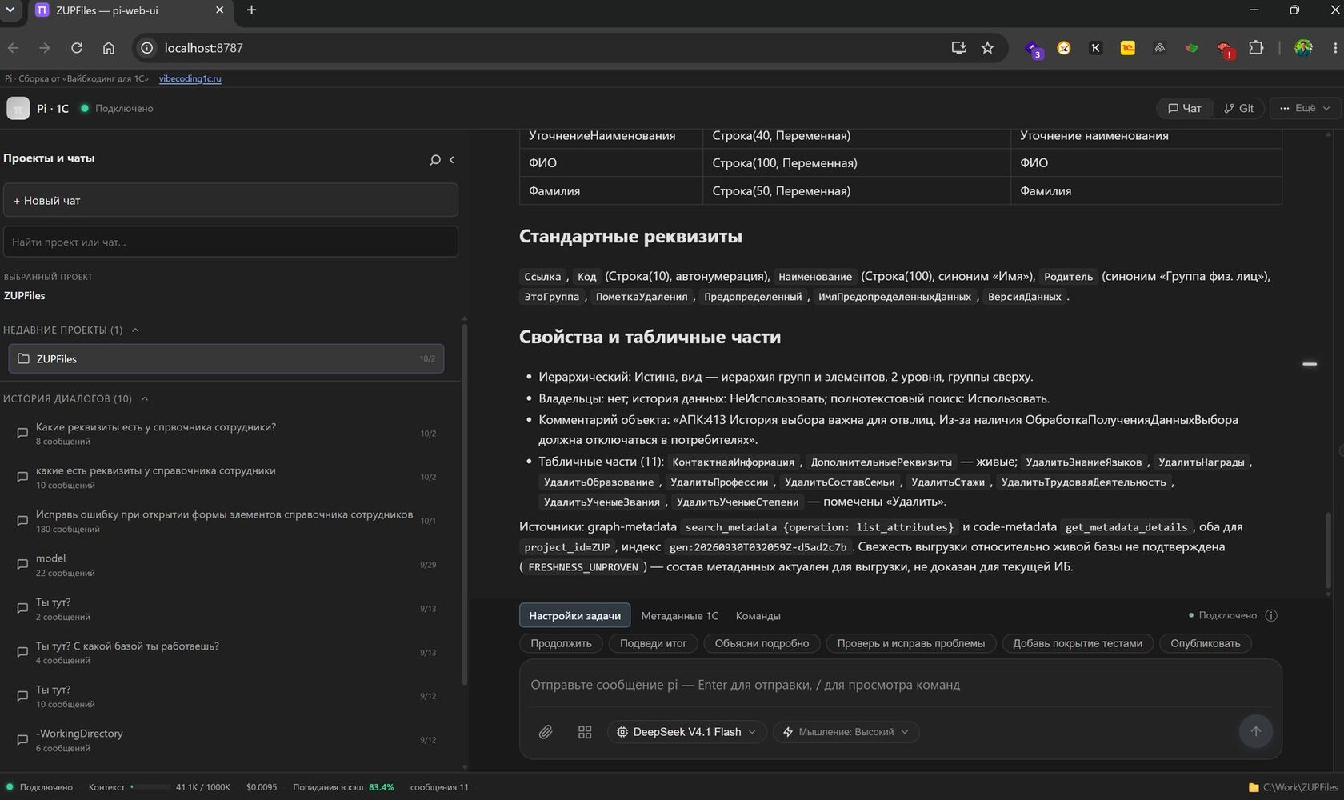Focus the message input box
This screenshot has height=800, width=1344.
[900, 685]
